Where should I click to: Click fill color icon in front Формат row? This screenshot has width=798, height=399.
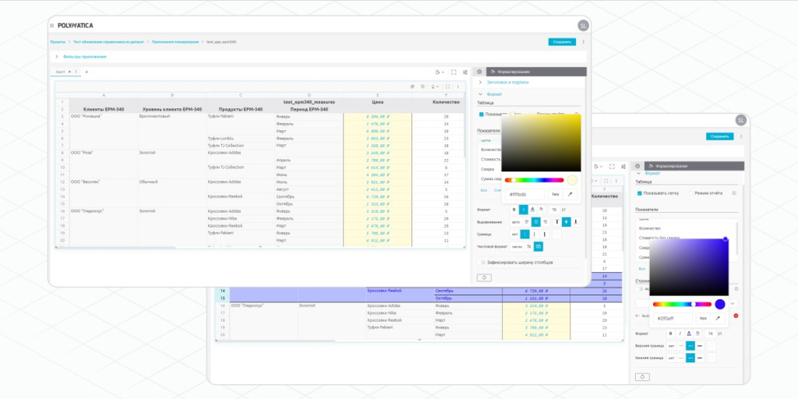point(542,209)
